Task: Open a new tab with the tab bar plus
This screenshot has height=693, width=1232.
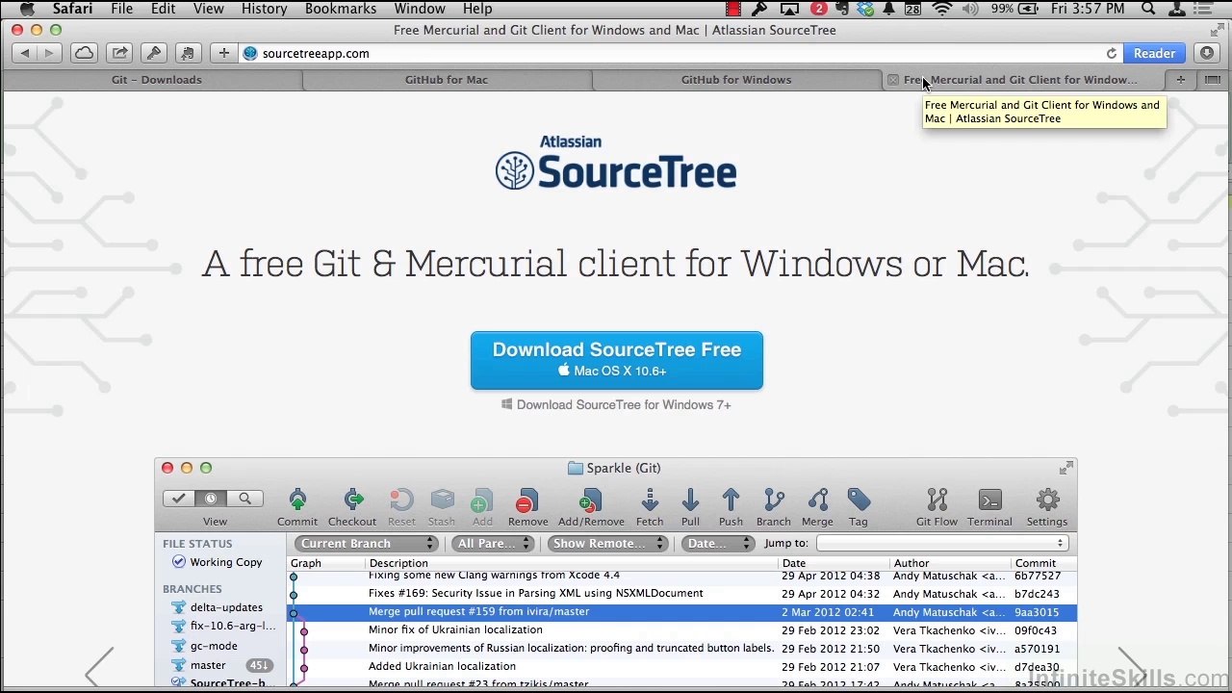Action: pos(1181,80)
